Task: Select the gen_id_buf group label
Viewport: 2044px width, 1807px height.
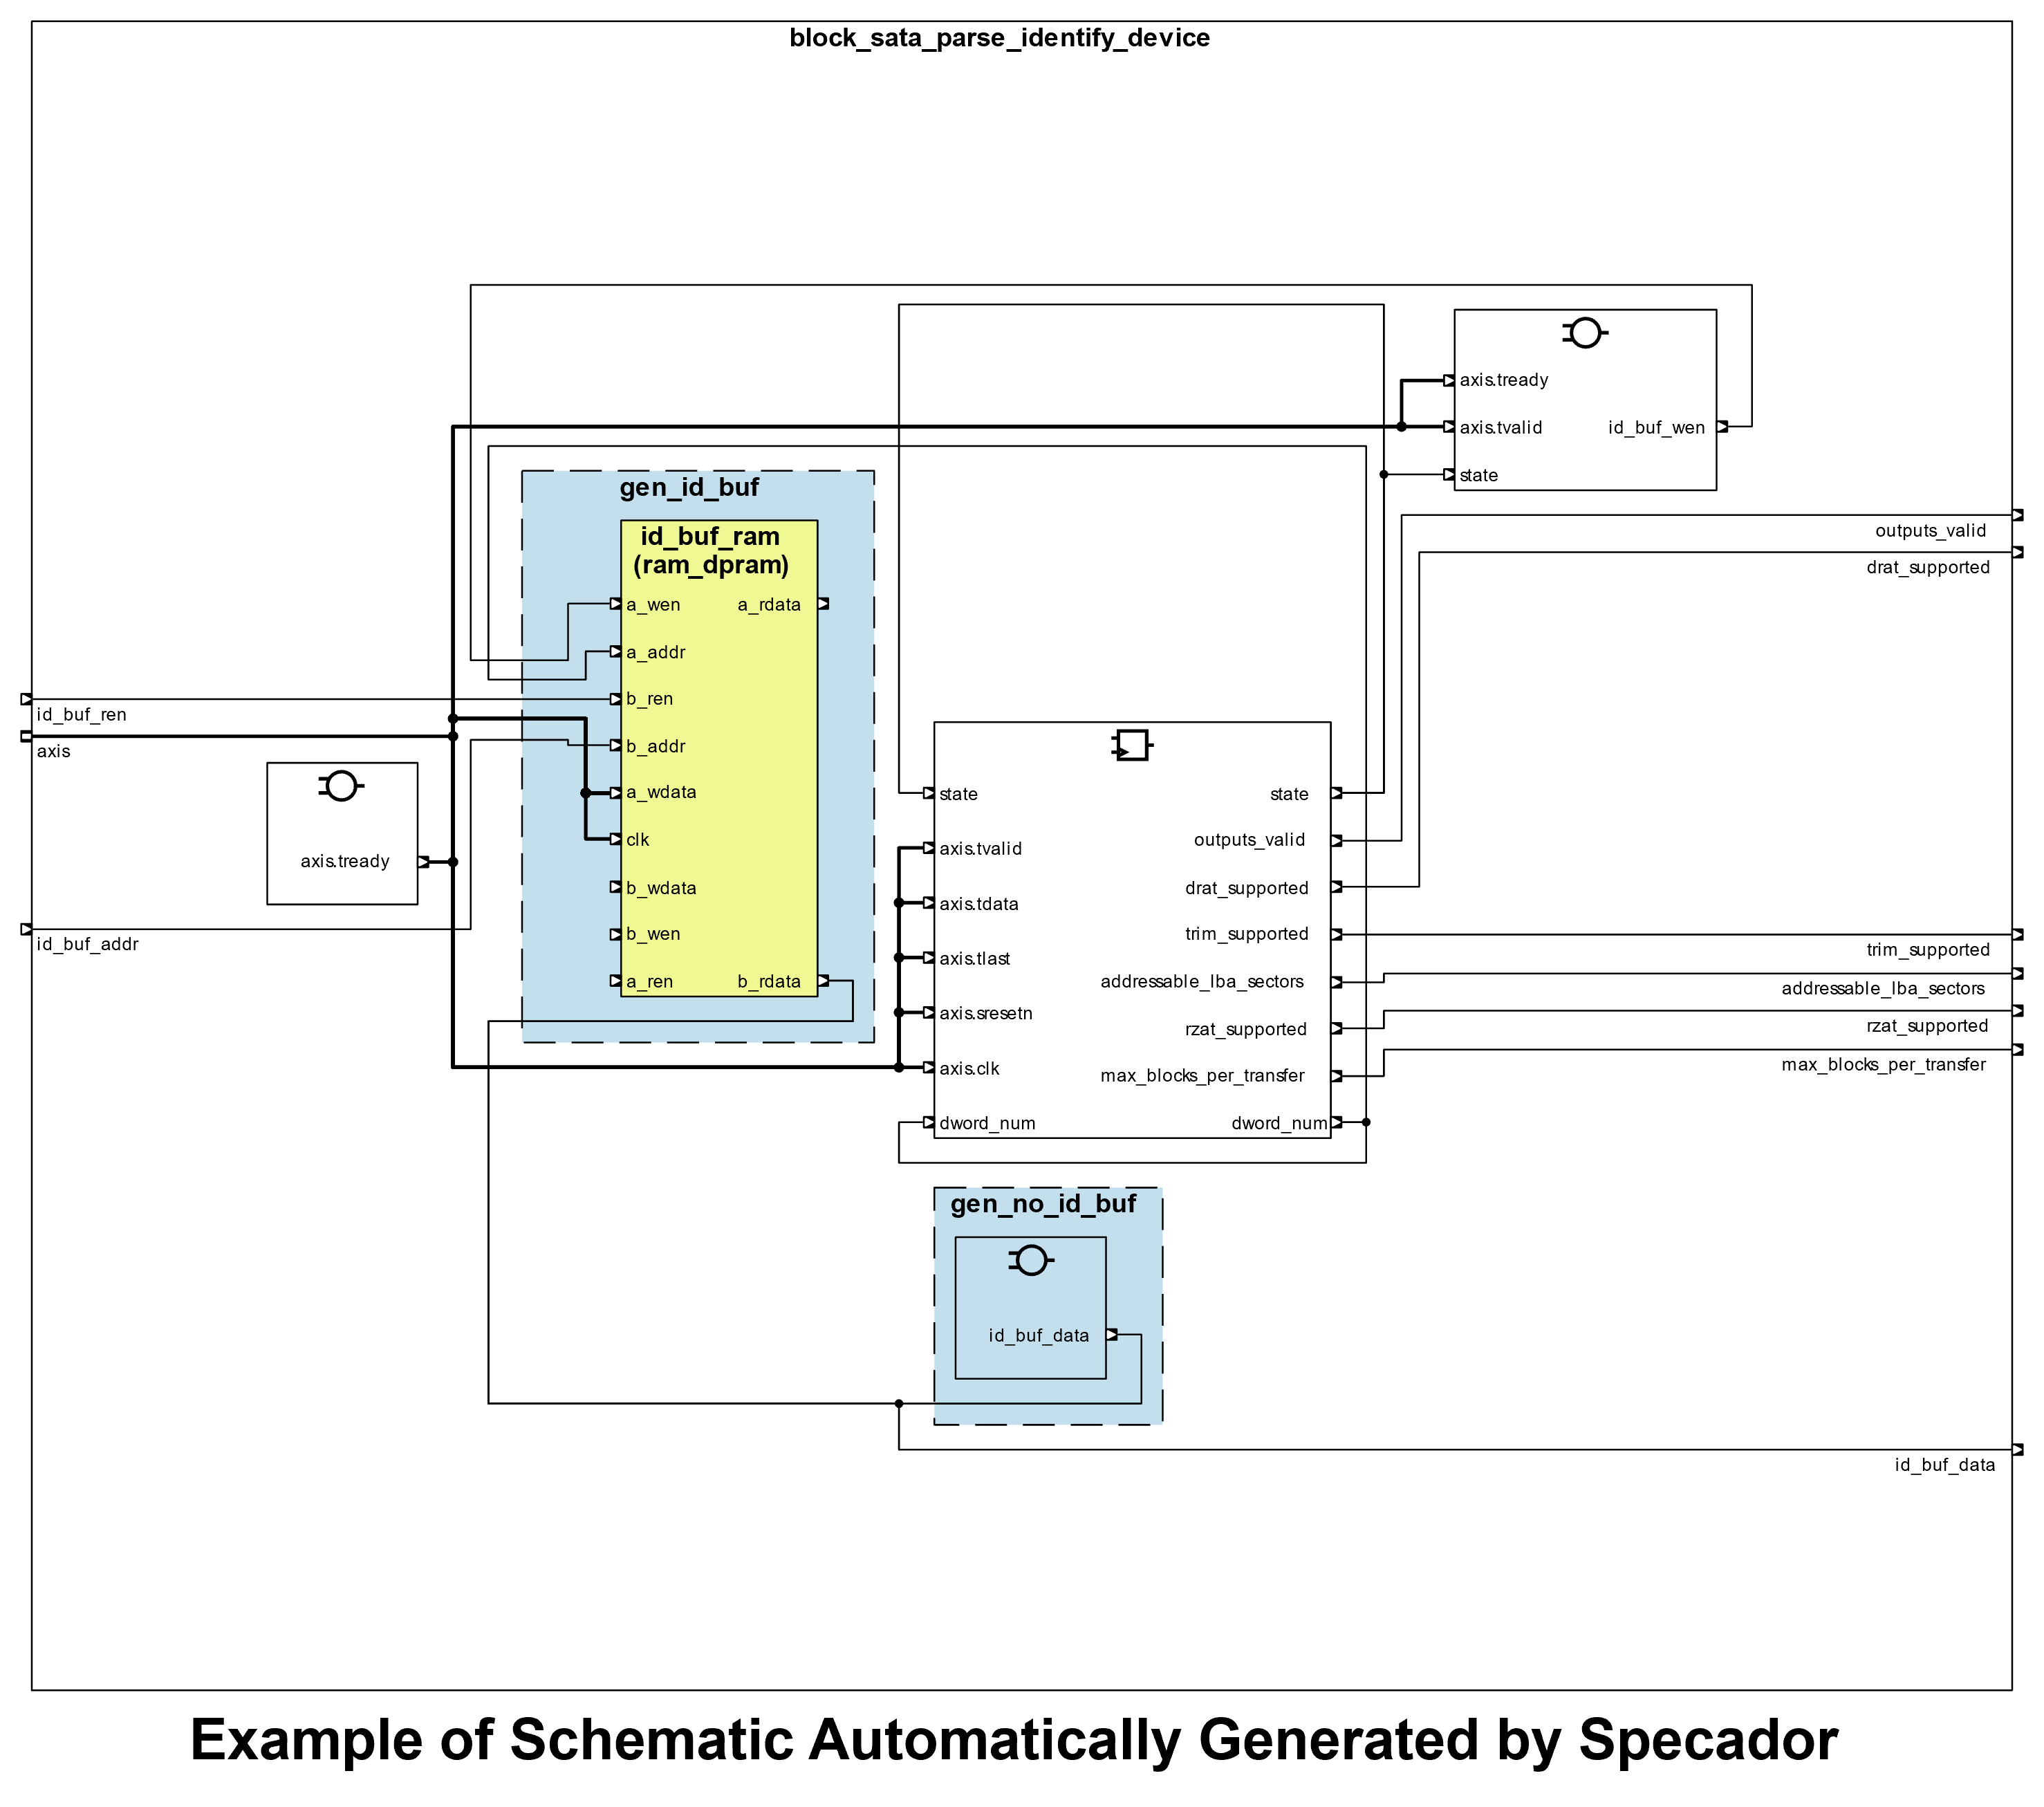Action: point(689,488)
